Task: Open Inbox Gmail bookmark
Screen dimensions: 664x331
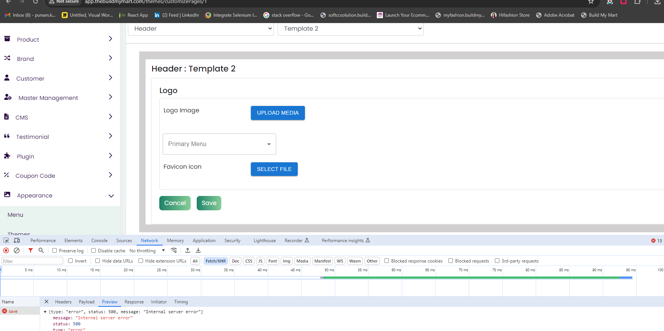Action: click(30, 15)
